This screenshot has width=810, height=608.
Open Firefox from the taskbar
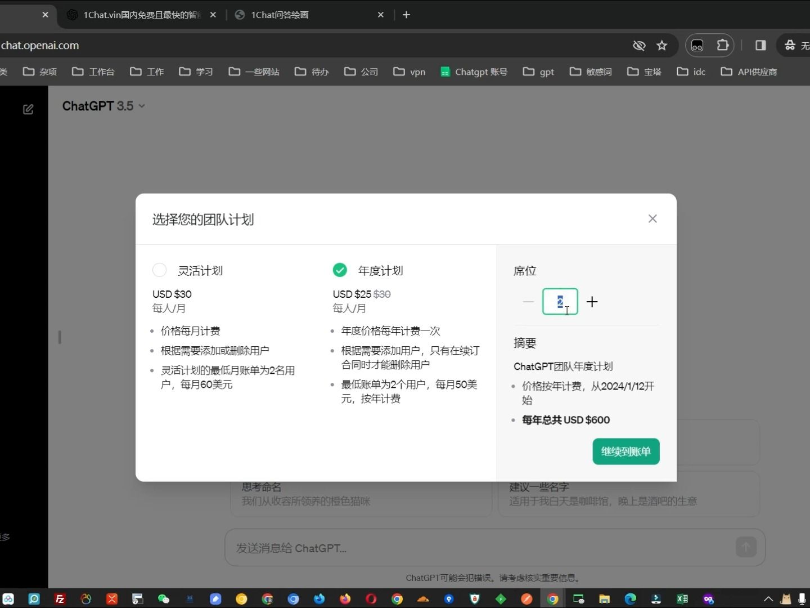coord(345,599)
